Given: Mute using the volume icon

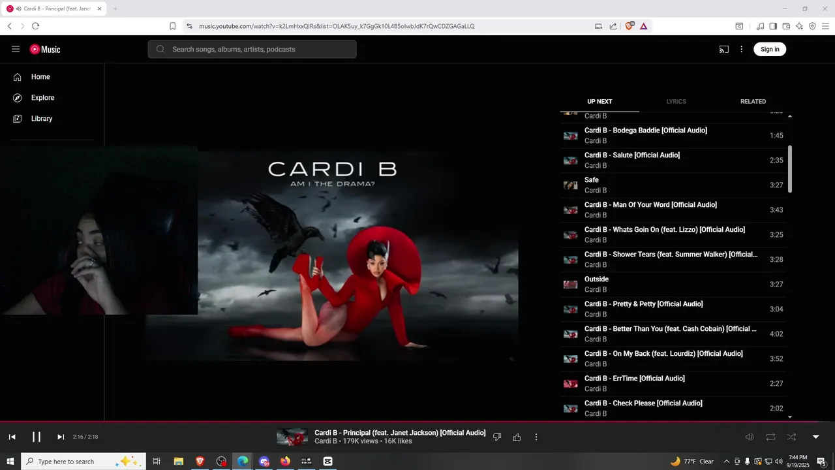Looking at the screenshot, I should click(x=750, y=437).
